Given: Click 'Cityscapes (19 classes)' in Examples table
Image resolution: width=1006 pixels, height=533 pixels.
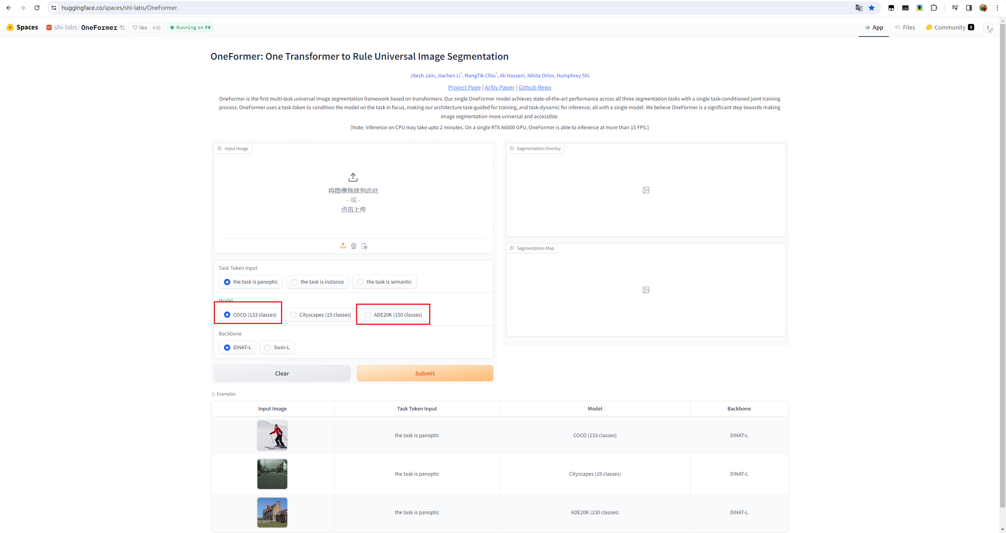Looking at the screenshot, I should pyautogui.click(x=595, y=474).
